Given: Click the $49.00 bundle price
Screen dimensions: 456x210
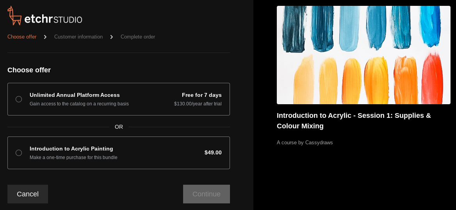Looking at the screenshot, I should pyautogui.click(x=213, y=152).
